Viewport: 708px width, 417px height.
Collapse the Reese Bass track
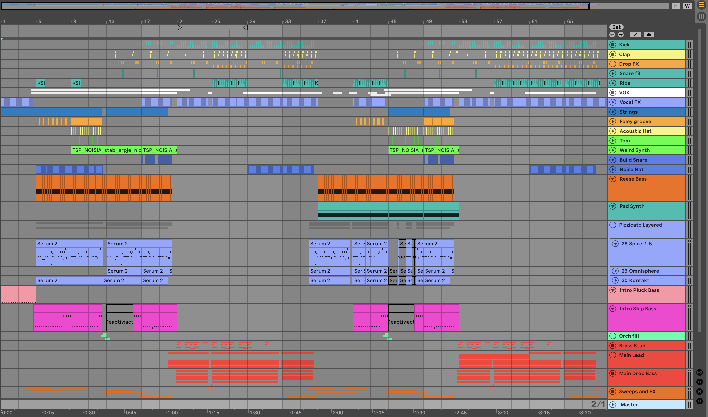[x=613, y=179]
